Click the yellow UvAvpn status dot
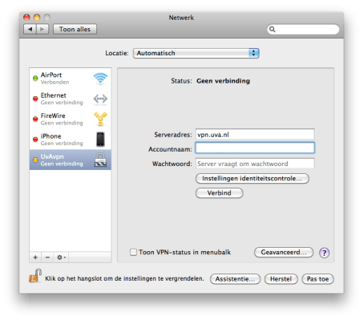 point(35,160)
